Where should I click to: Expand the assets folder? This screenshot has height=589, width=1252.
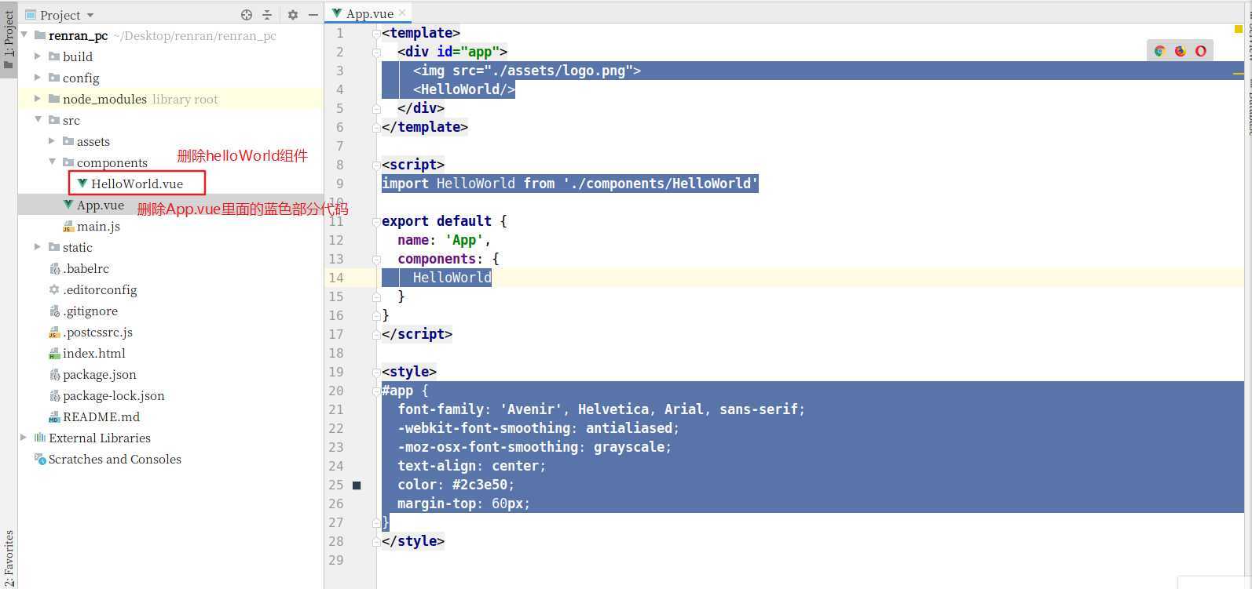pyautogui.click(x=52, y=141)
